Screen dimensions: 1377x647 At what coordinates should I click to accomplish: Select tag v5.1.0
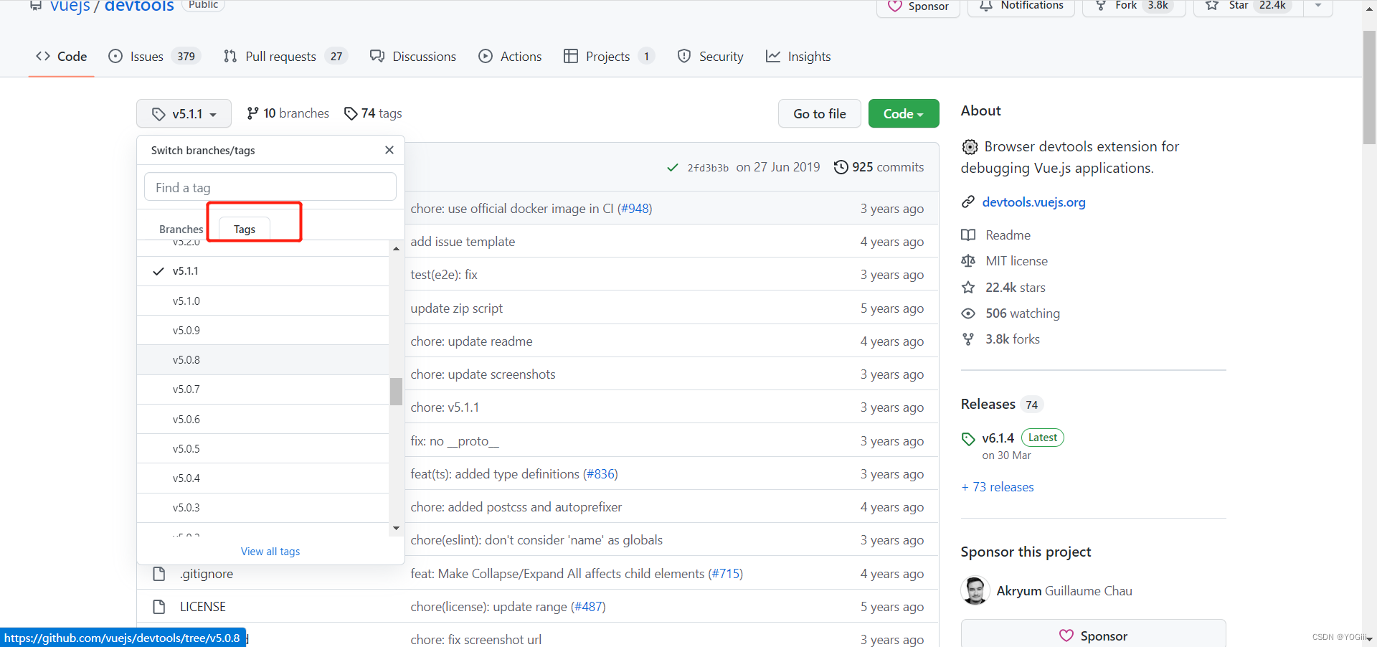pos(262,301)
